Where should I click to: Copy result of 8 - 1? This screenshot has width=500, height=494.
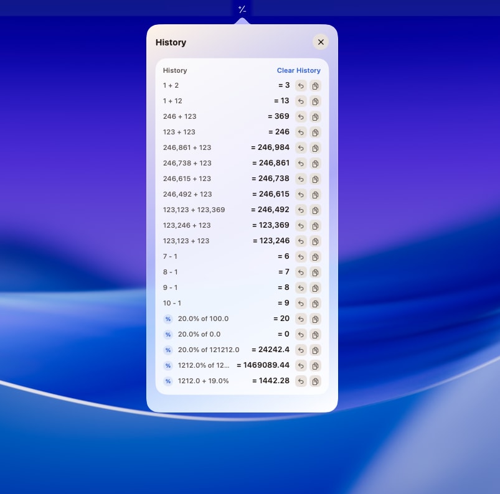315,272
